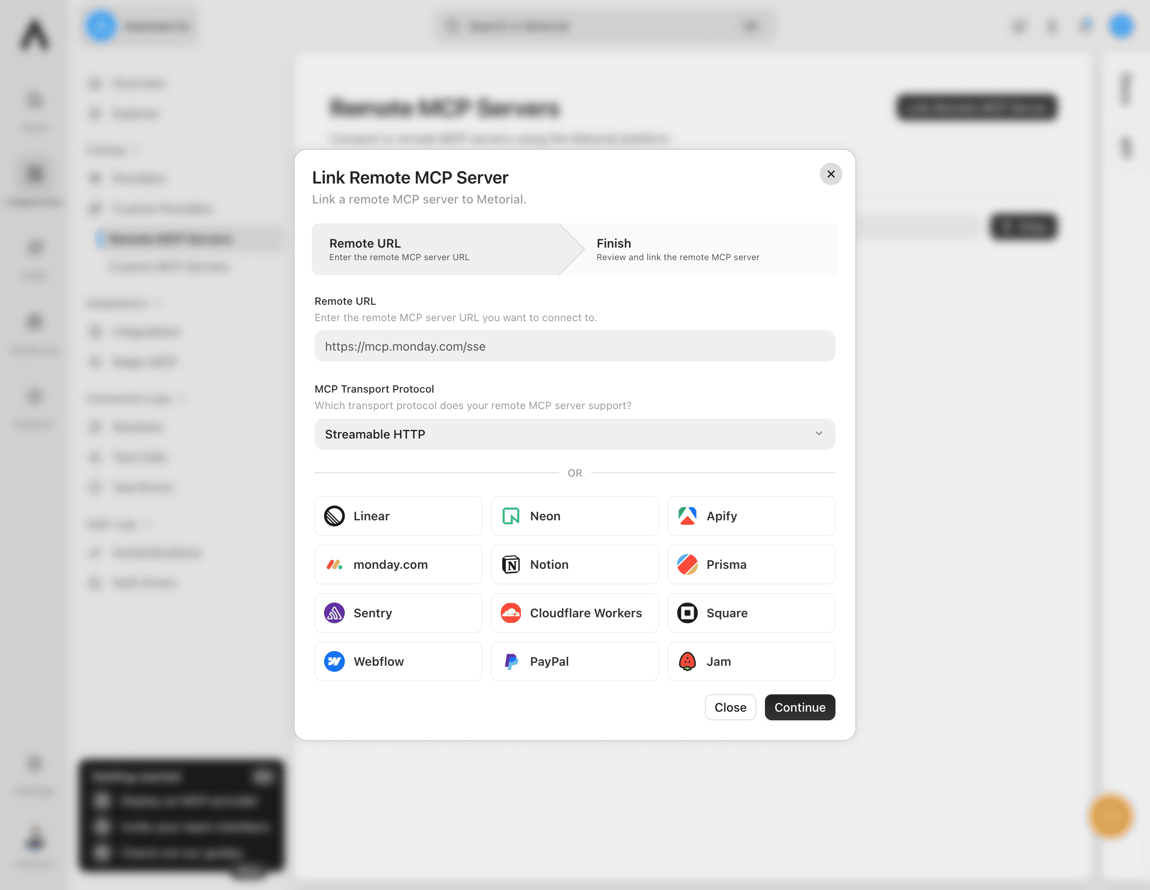Click the Jam strawberry icon
Viewport: 1150px width, 890px height.
[x=687, y=661]
